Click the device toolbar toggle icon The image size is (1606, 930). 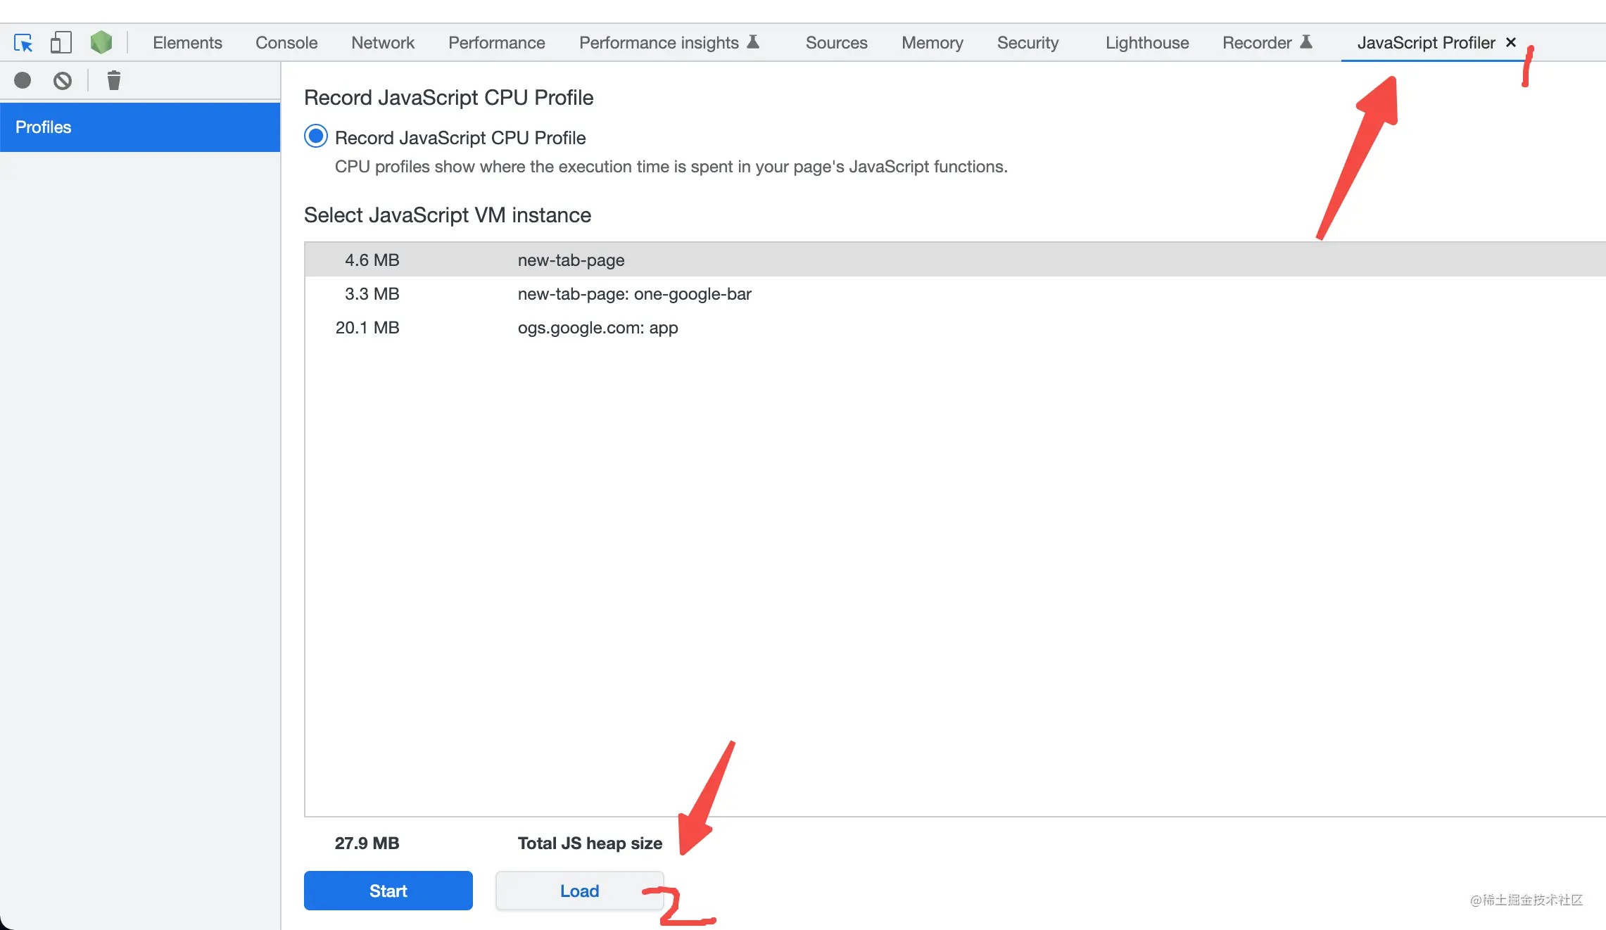(x=62, y=42)
